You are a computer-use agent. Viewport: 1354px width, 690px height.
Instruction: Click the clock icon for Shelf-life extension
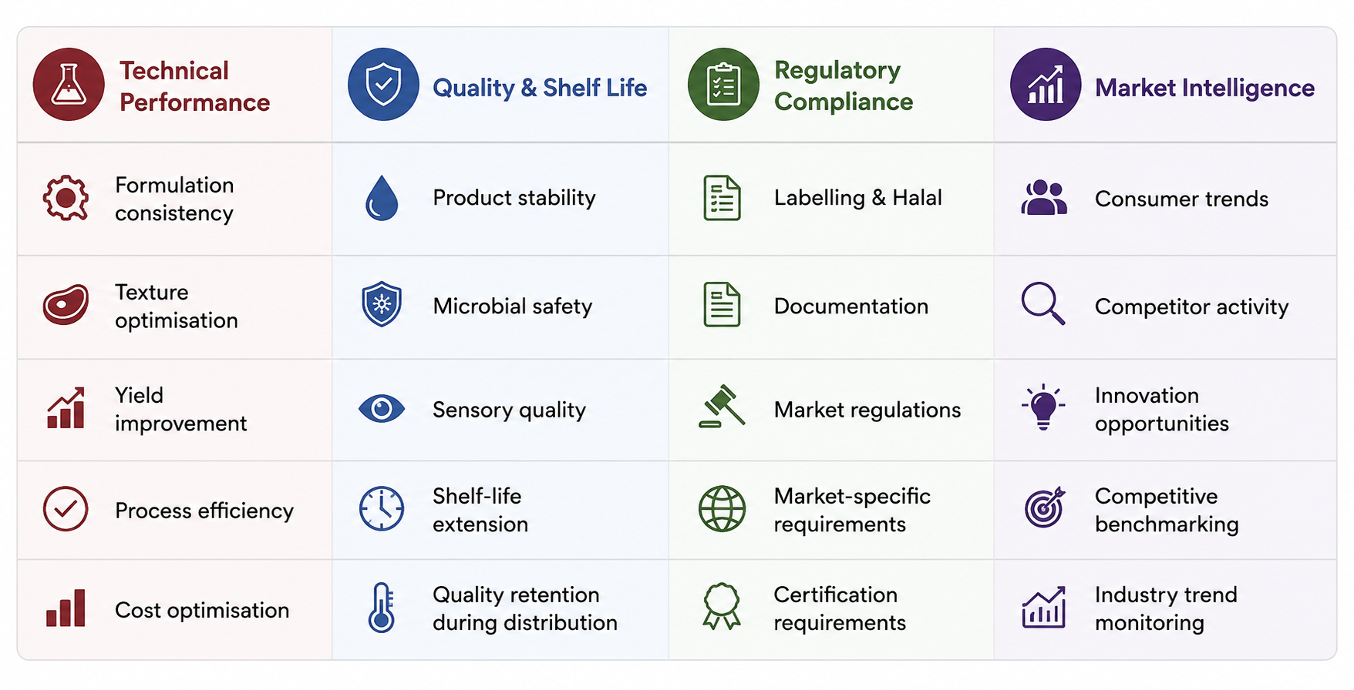(382, 509)
